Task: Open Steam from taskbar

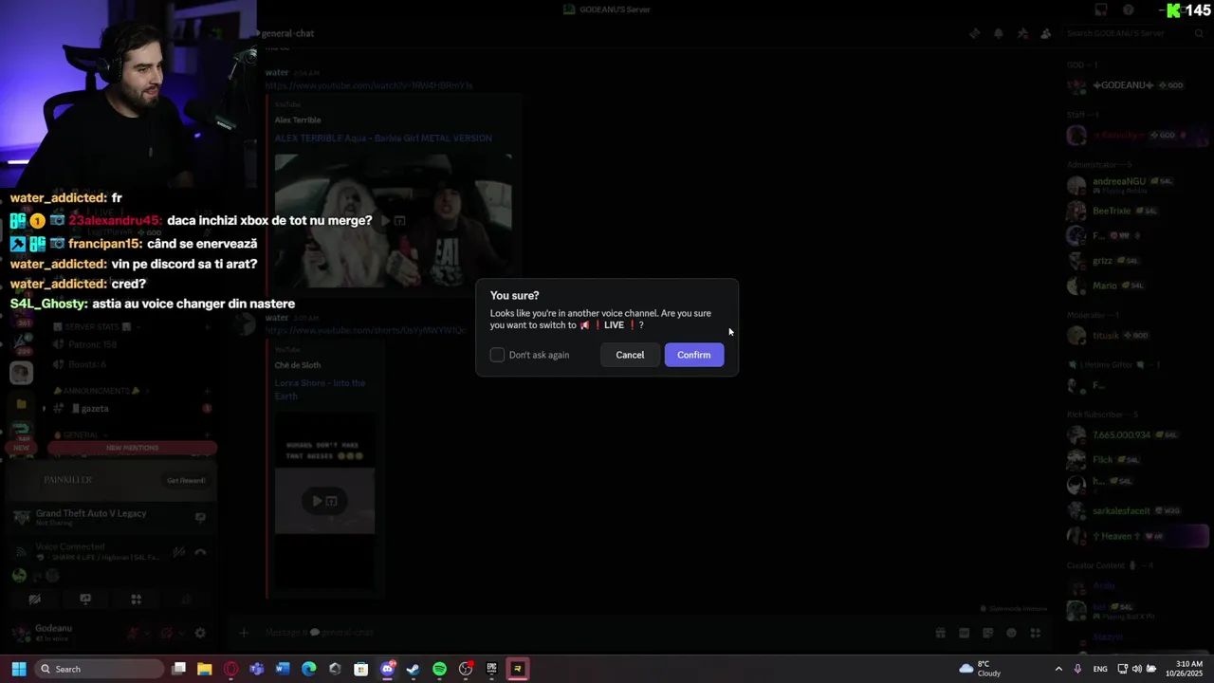Action: point(413,669)
